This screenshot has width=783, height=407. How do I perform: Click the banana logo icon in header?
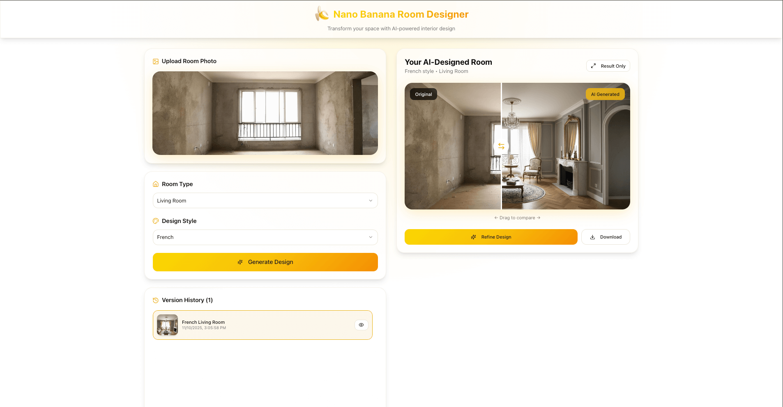[x=322, y=14]
